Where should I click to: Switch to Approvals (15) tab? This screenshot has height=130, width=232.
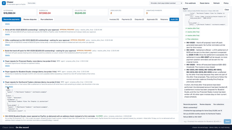tap(152, 19)
